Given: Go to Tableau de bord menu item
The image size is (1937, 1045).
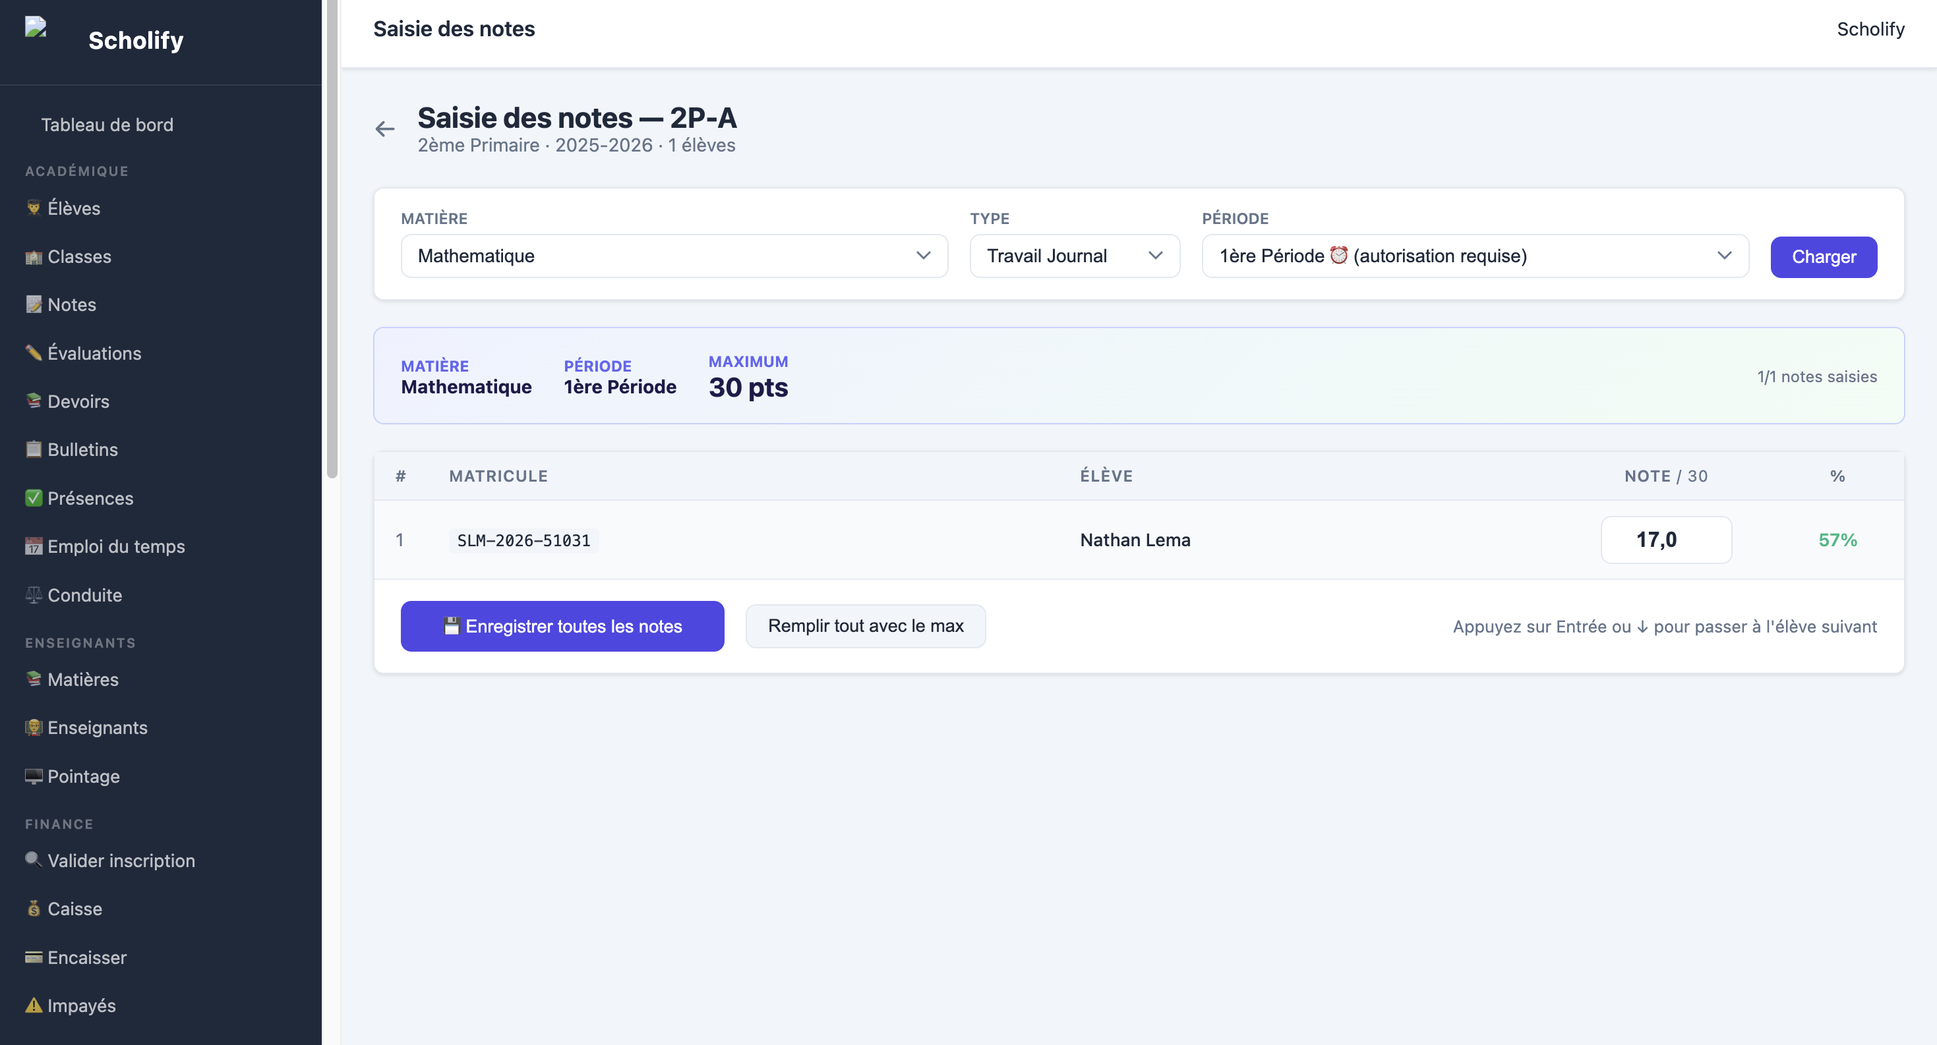Looking at the screenshot, I should click(x=107, y=125).
